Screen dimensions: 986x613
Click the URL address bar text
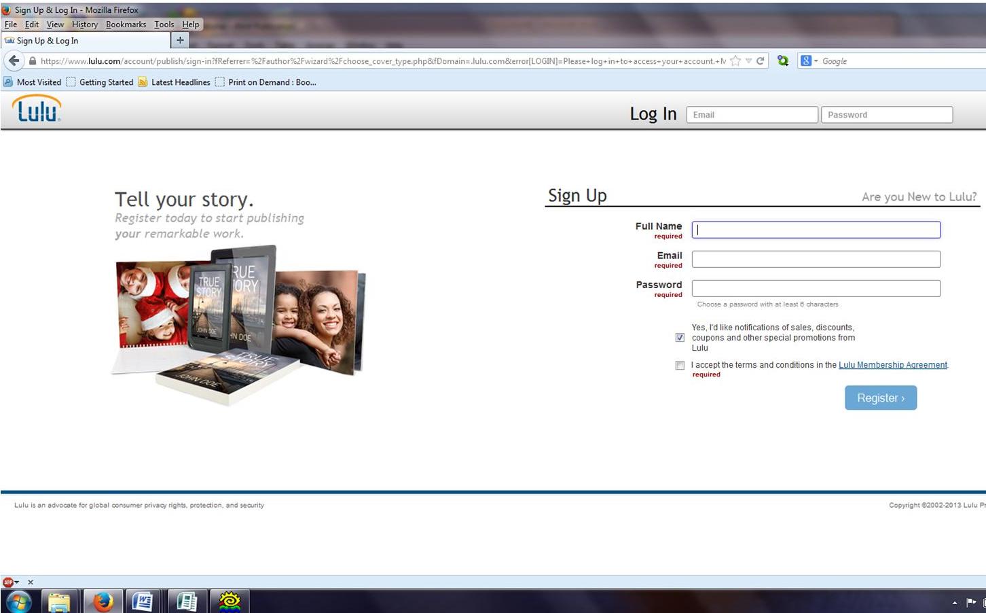(382, 61)
